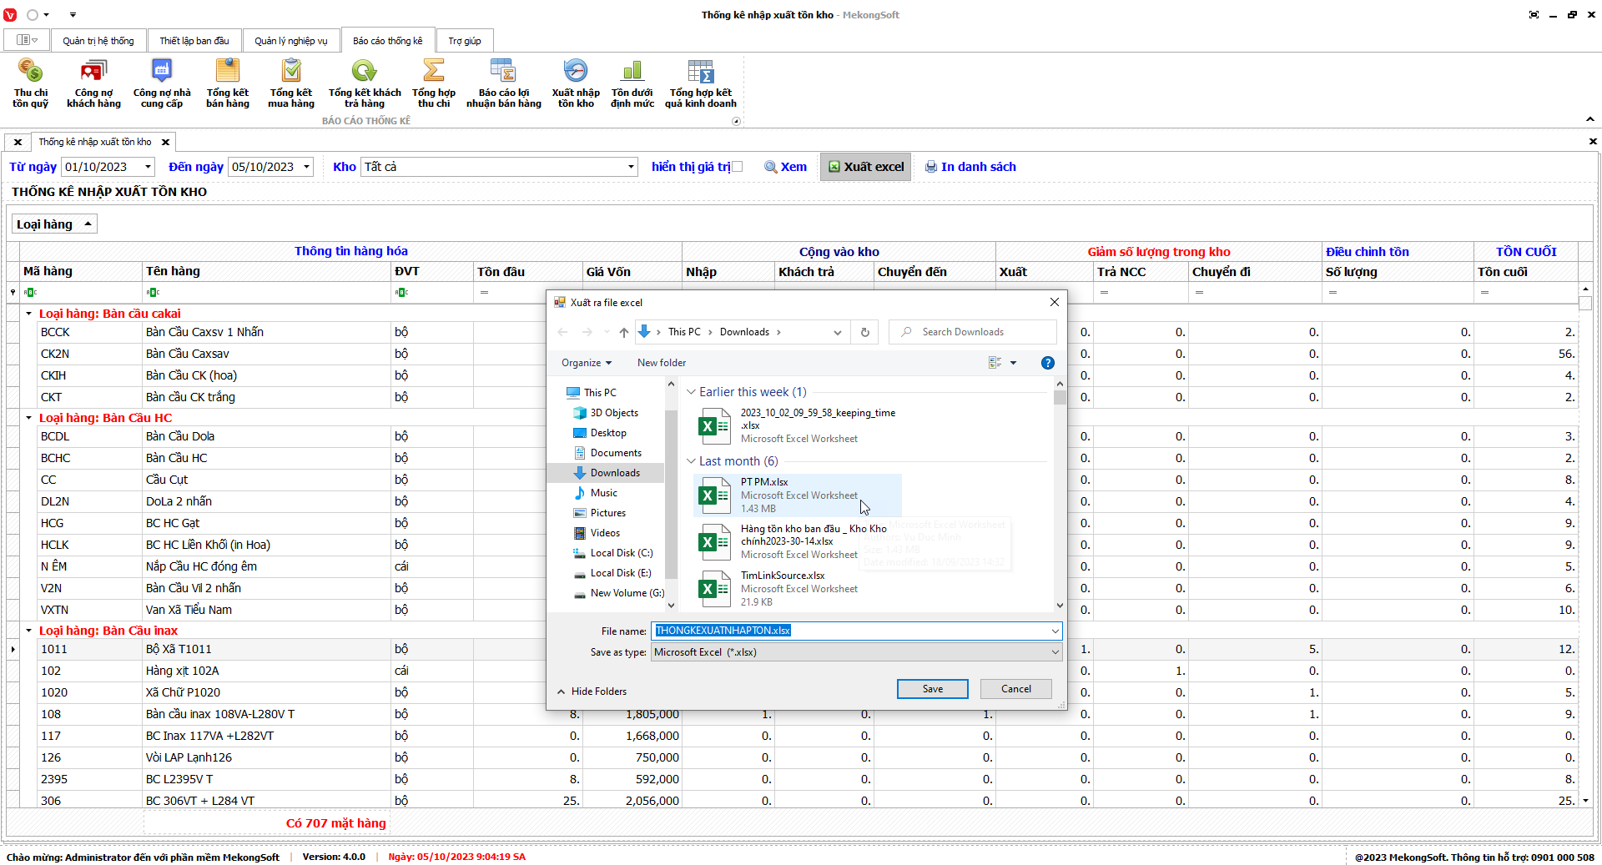
Task: Enable the hiển thị giá trị checkbox
Action: [x=737, y=167]
